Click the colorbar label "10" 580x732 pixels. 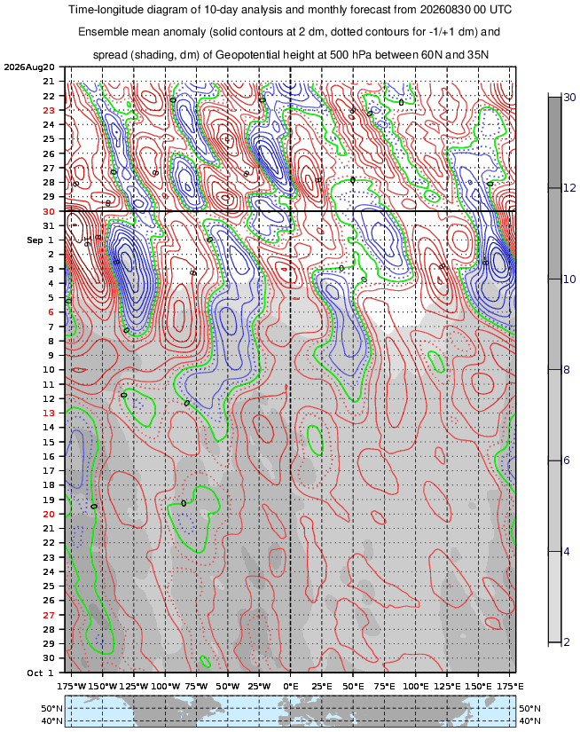point(569,279)
